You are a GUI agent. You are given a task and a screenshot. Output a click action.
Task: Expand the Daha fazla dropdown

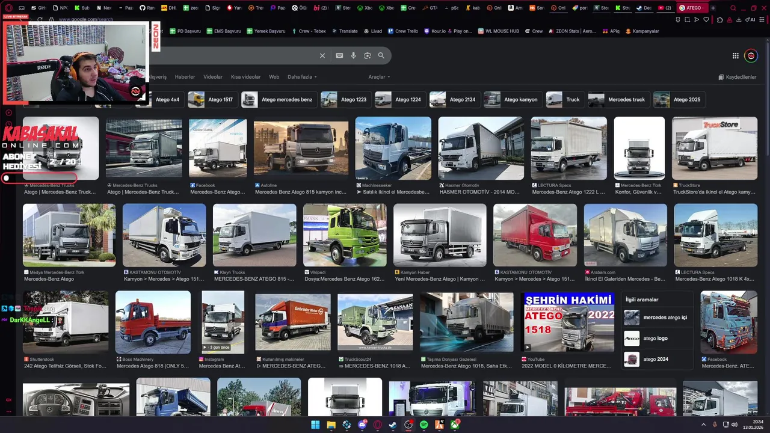click(302, 77)
